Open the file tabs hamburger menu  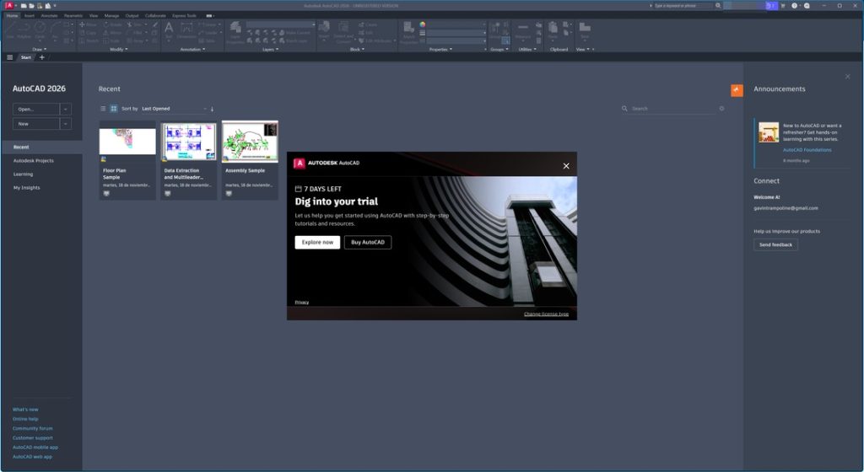(x=9, y=57)
